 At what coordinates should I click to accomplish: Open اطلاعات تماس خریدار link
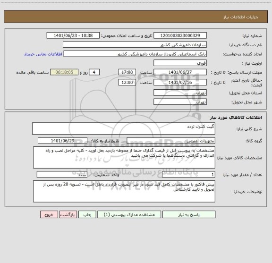point(43,54)
